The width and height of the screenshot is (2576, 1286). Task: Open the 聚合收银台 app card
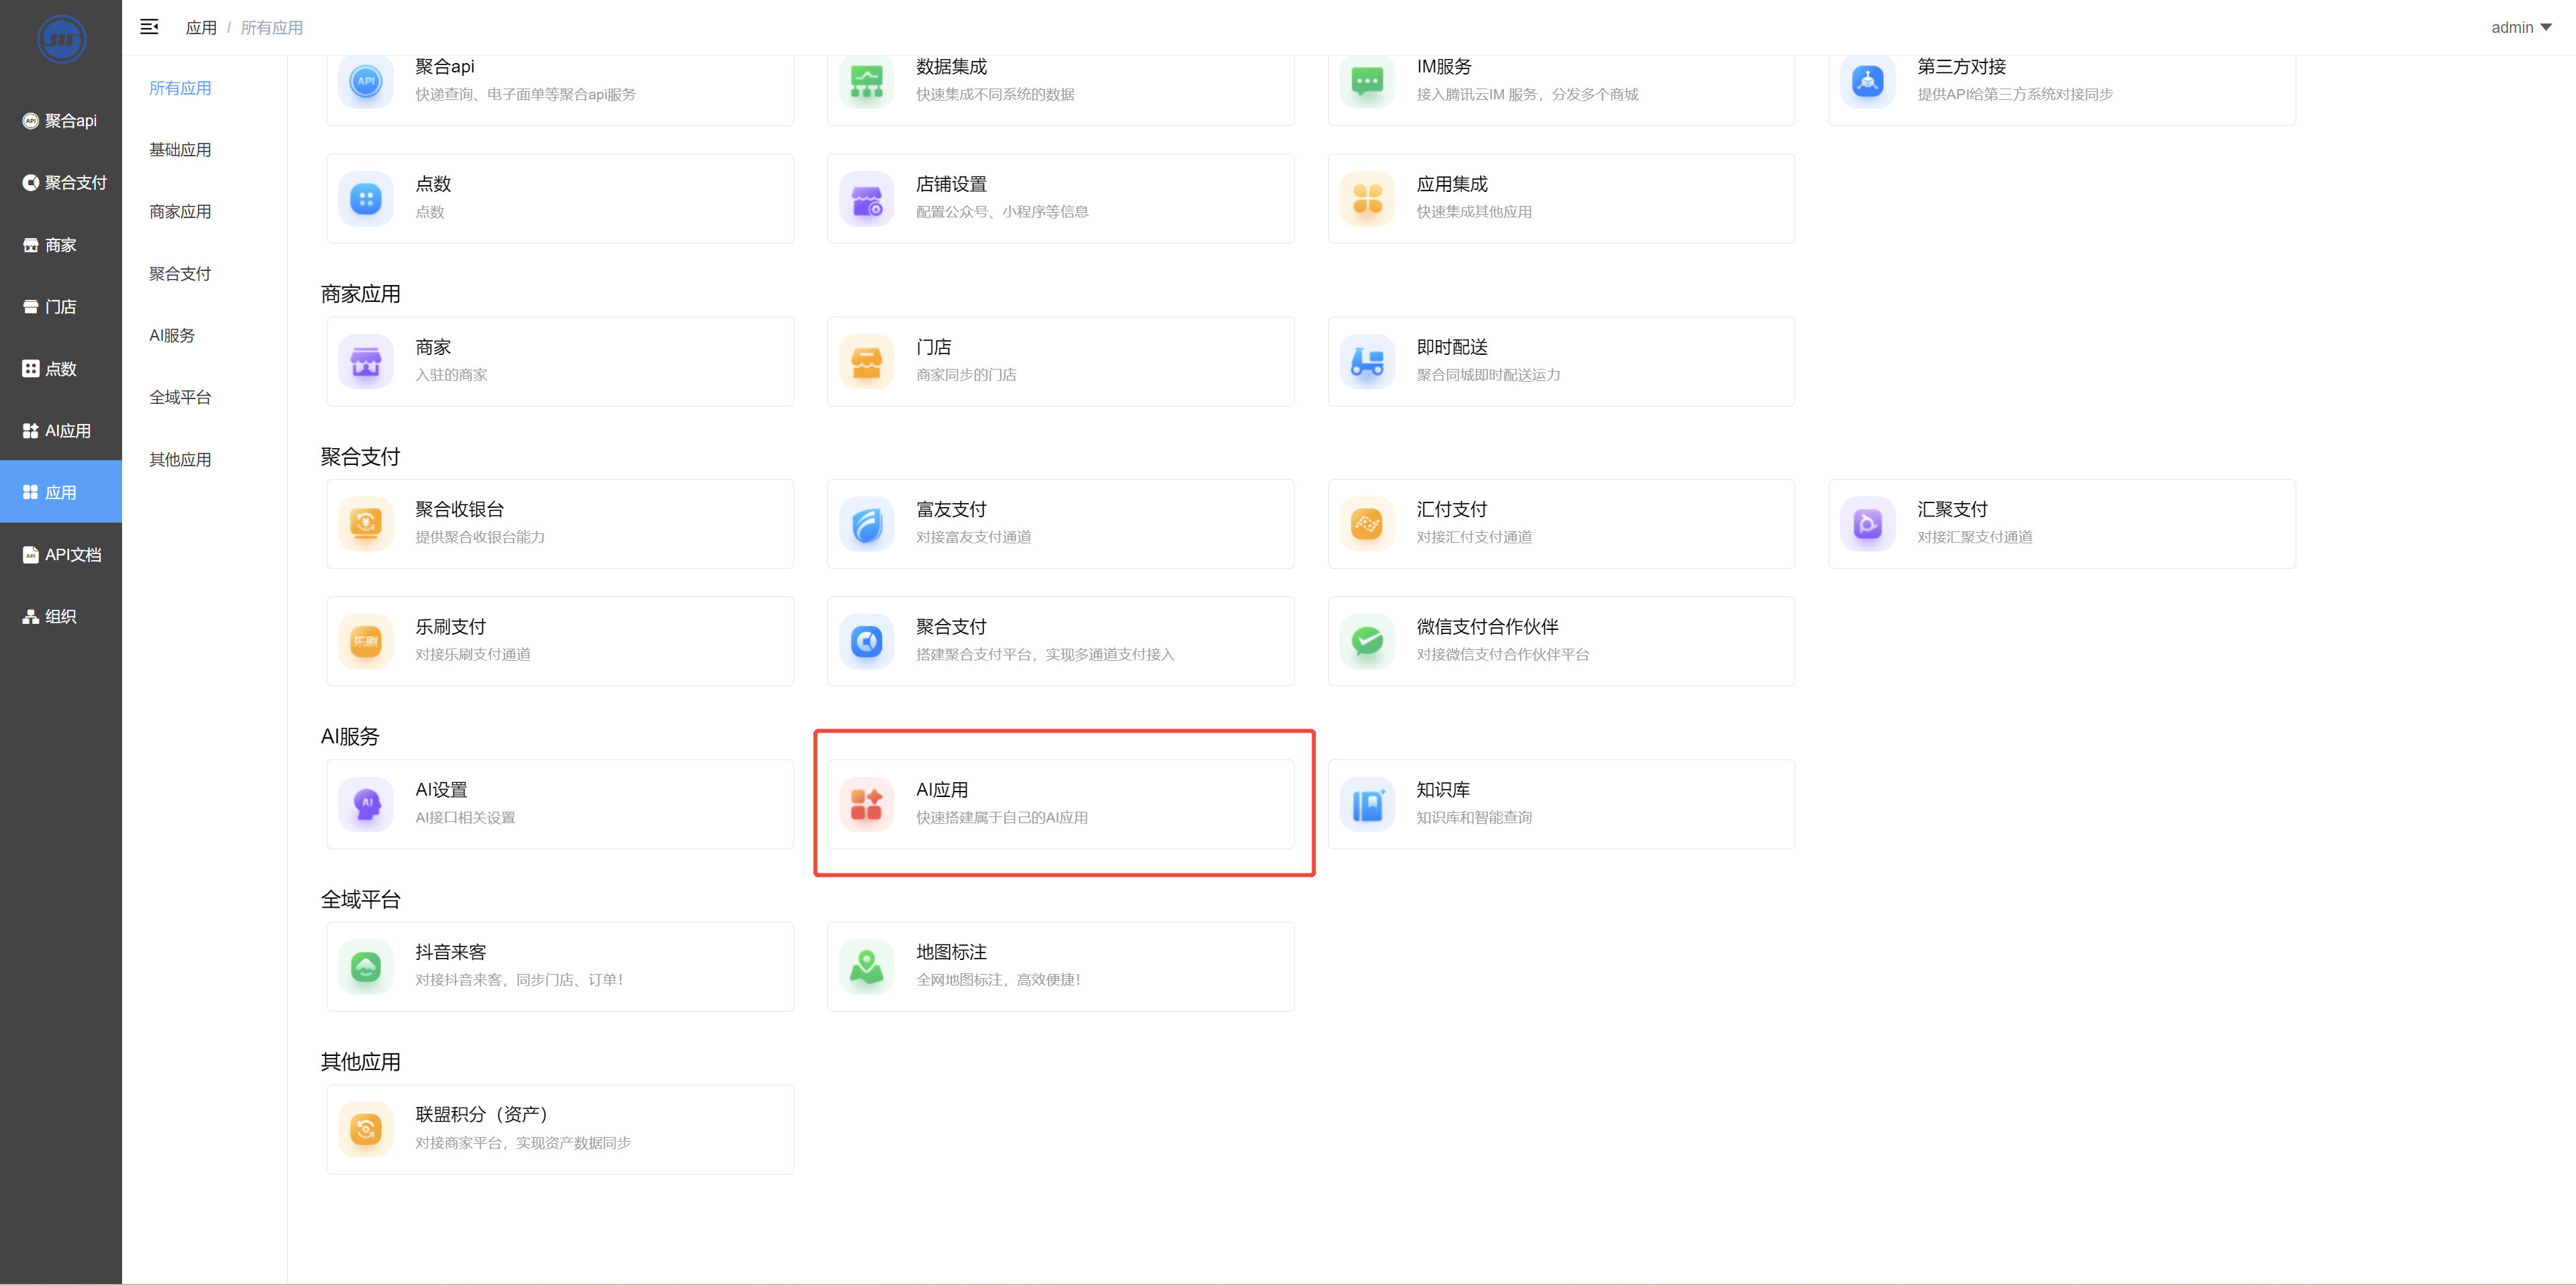pos(560,523)
